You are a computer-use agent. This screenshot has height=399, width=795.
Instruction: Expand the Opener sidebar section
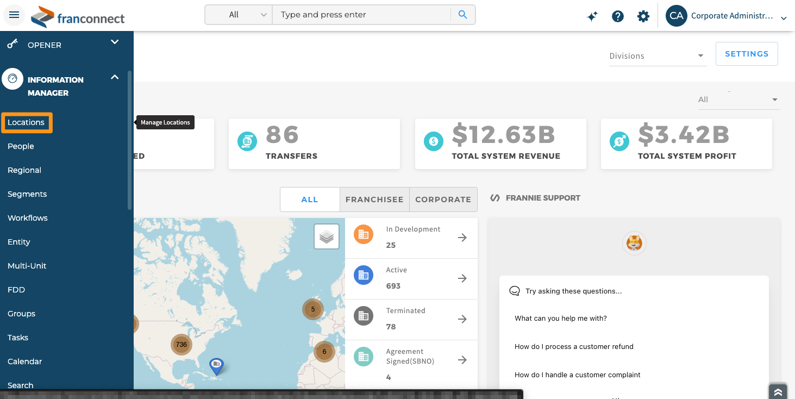pyautogui.click(x=115, y=42)
